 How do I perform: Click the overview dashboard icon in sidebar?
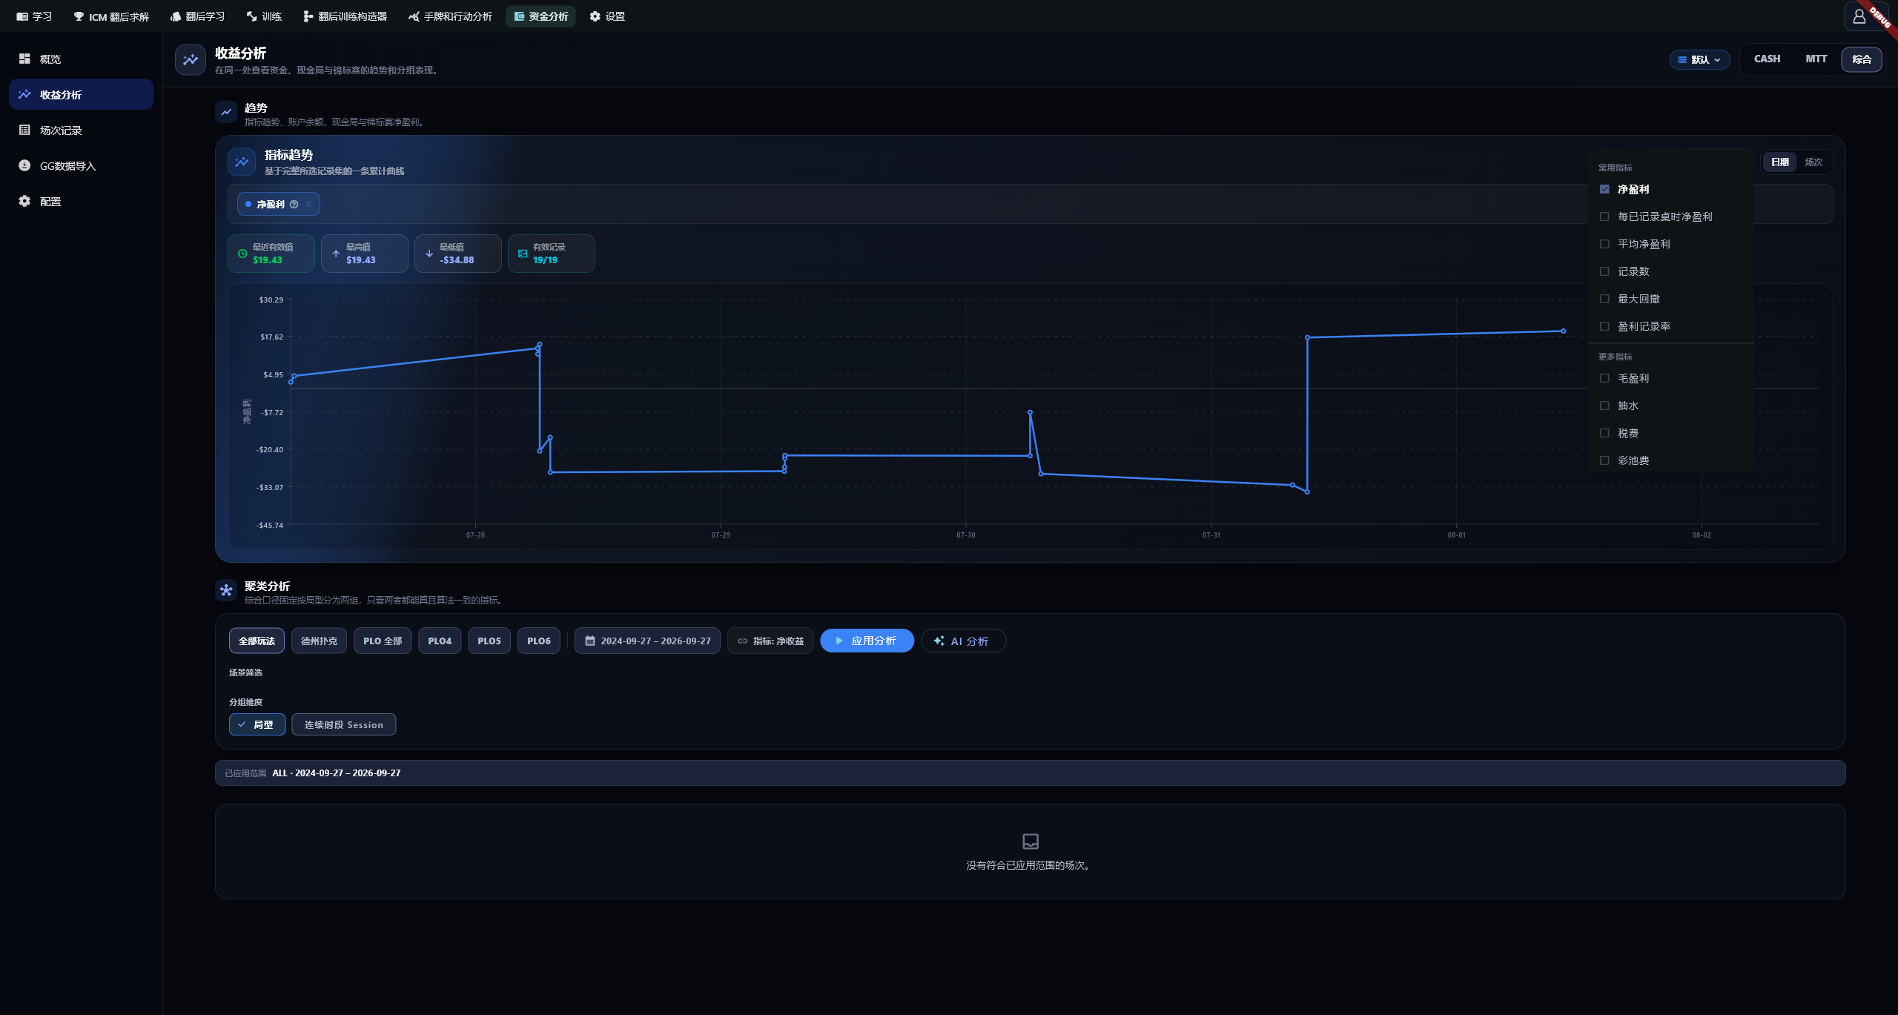tap(24, 59)
